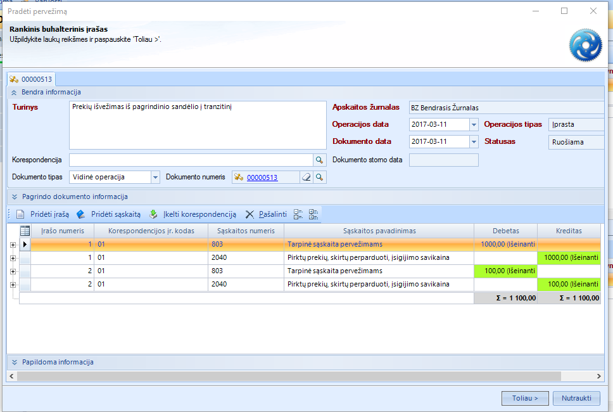Click the expand all rows toolbar icon
This screenshot has width=613, height=412.
[x=313, y=214]
